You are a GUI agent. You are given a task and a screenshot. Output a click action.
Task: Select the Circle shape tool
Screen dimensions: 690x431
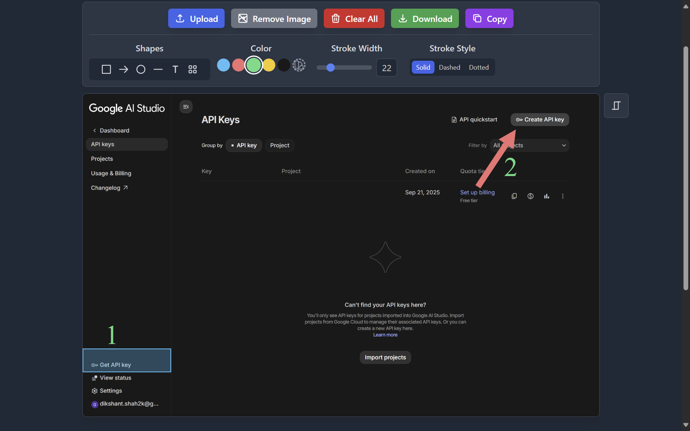coord(141,69)
